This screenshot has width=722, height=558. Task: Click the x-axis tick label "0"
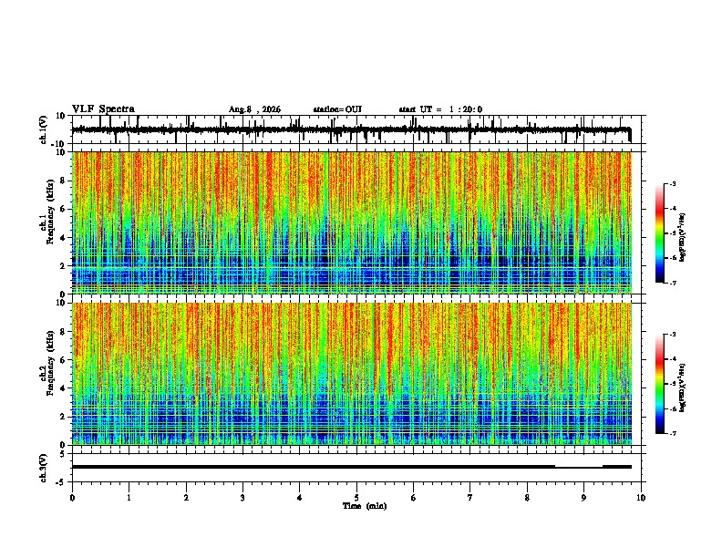72,498
